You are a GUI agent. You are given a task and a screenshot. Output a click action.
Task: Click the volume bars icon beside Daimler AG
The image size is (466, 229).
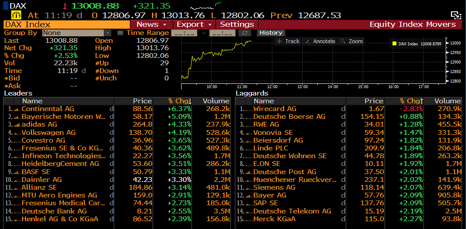[x=17, y=180]
